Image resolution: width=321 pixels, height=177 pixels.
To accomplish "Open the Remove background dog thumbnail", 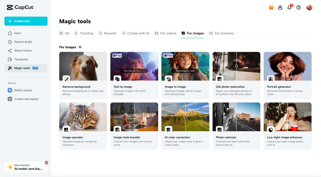I will coord(83,66).
